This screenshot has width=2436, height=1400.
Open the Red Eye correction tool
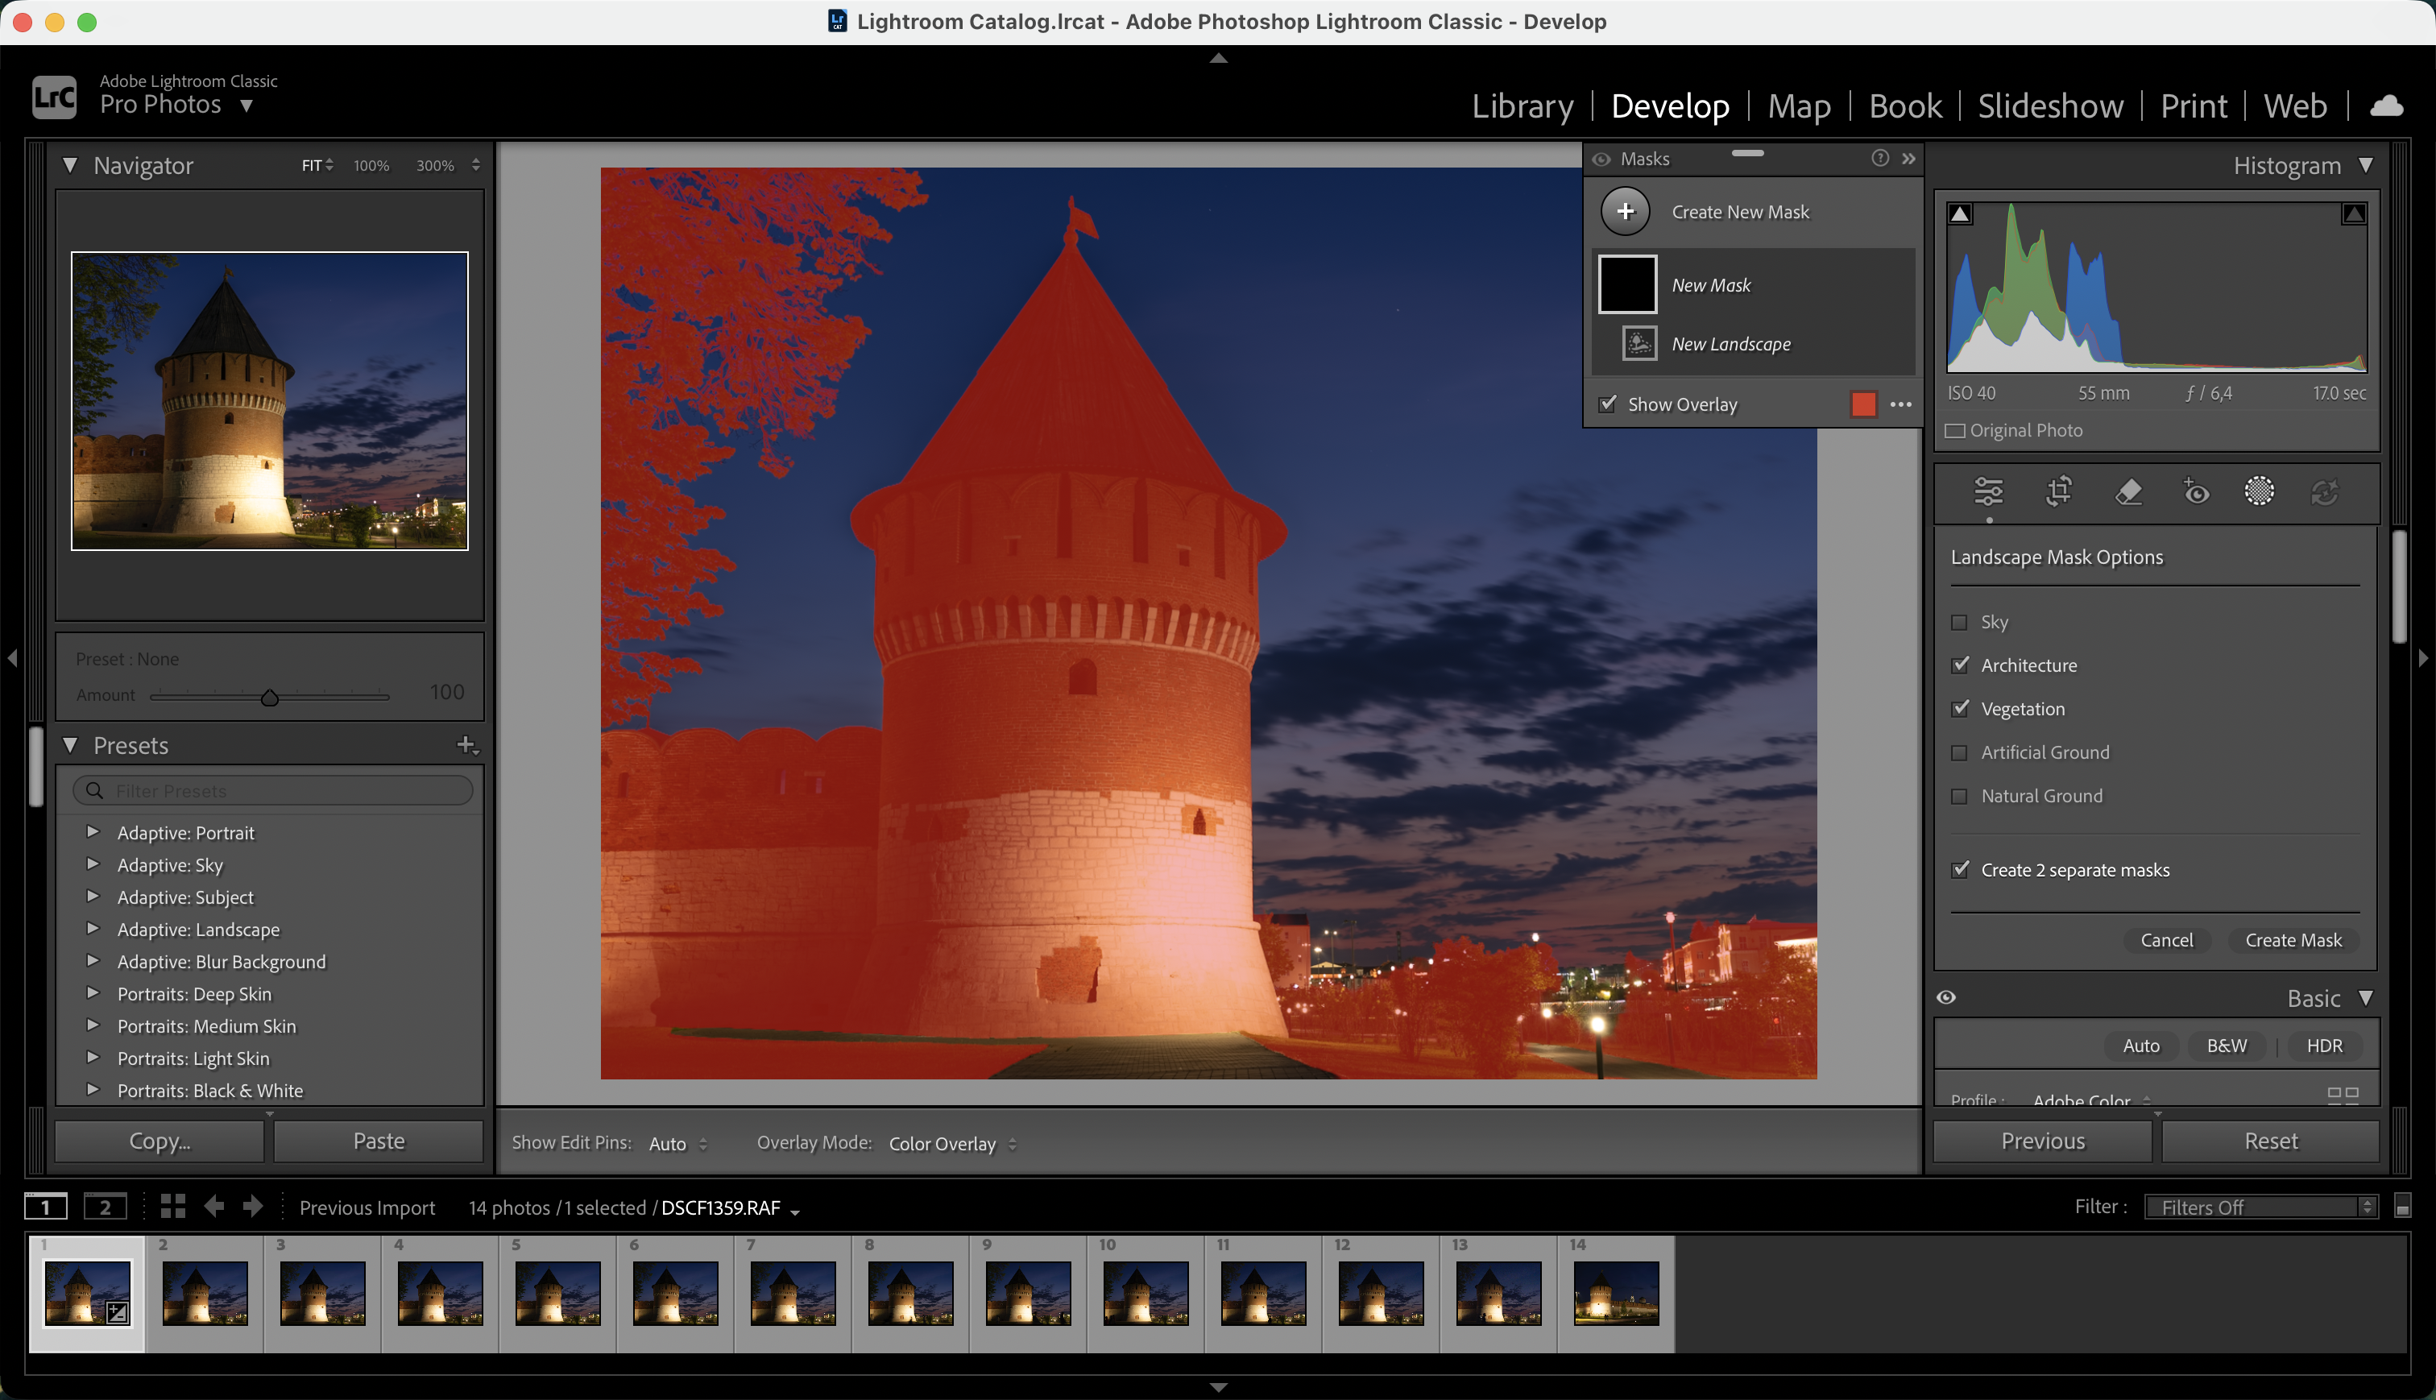[x=2196, y=491]
